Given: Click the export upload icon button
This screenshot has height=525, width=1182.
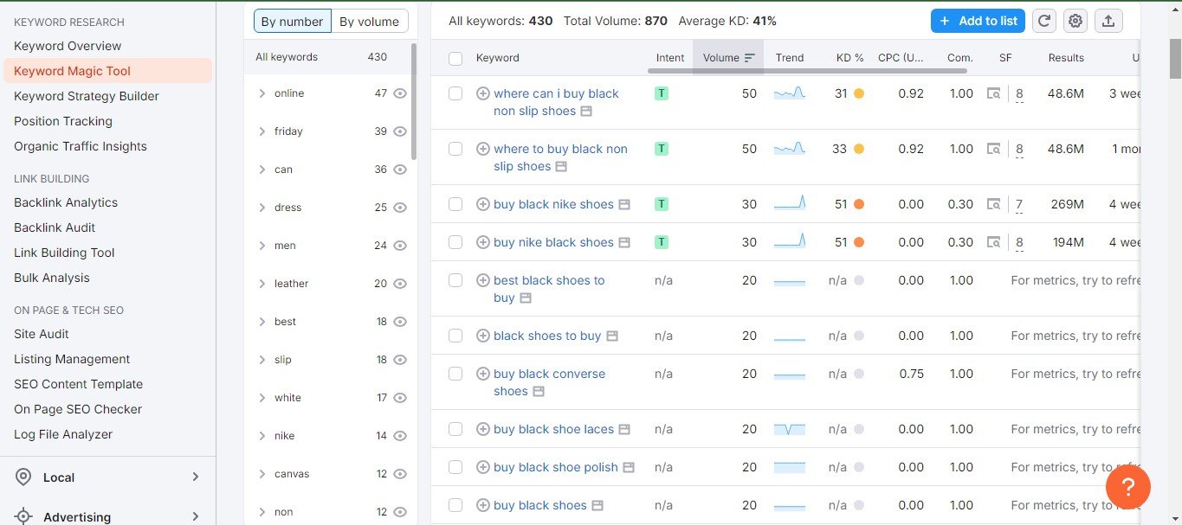Looking at the screenshot, I should (1108, 21).
